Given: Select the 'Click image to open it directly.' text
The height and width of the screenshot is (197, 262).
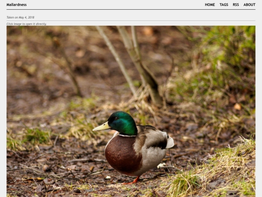Looking at the screenshot, I should click(x=27, y=24).
